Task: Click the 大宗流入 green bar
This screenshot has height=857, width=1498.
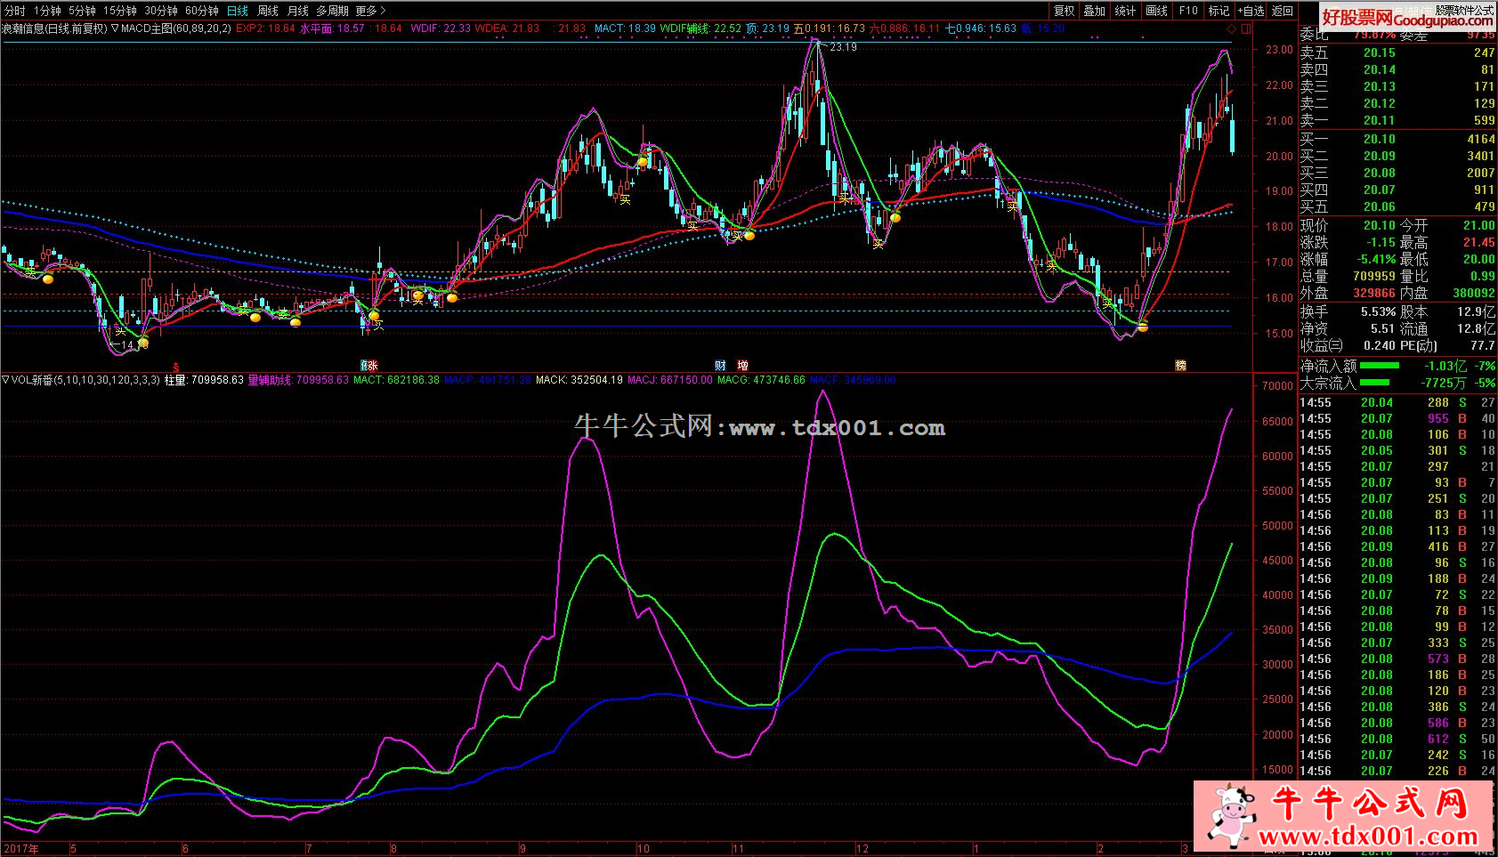Action: (1374, 383)
